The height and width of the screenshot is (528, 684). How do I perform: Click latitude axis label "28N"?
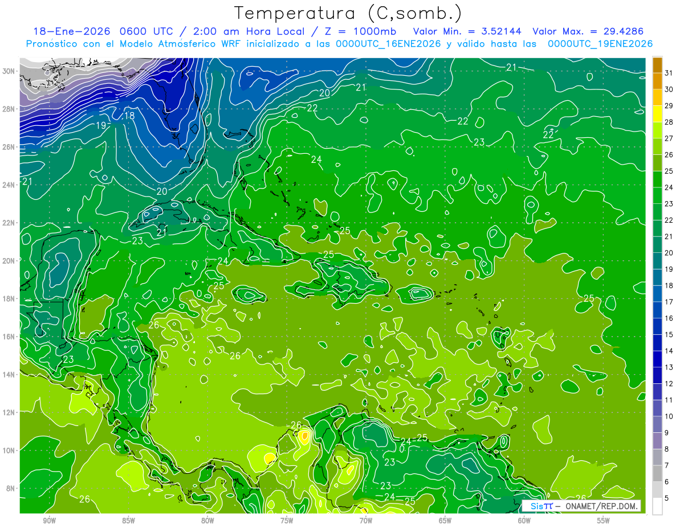pyautogui.click(x=10, y=109)
